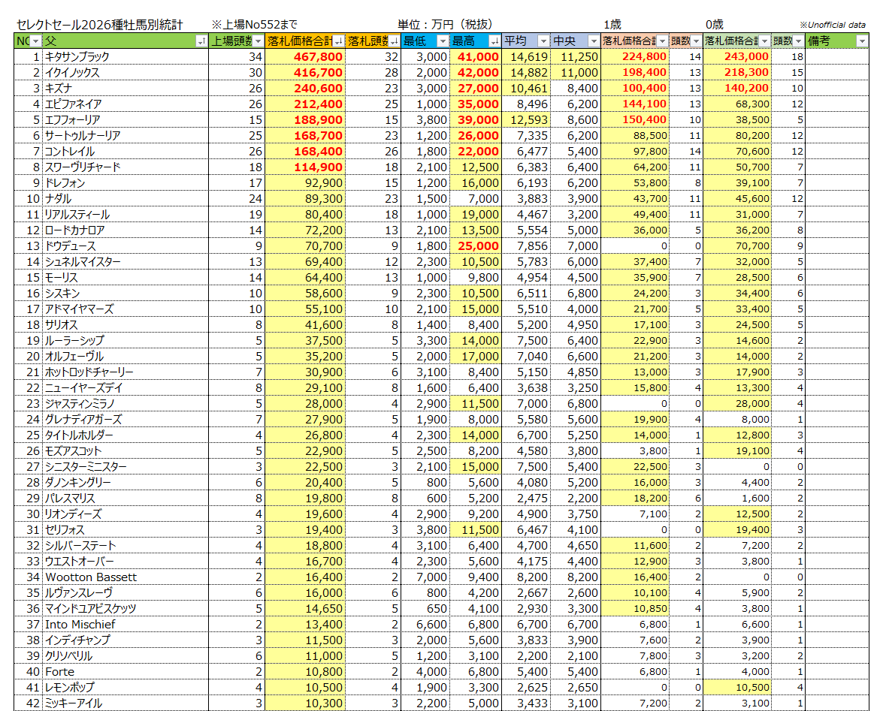Click the 0歳 total cell 243,000
This screenshot has height=711, width=883.
737,57
